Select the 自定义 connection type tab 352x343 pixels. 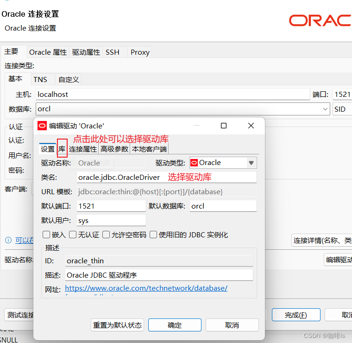coord(69,80)
